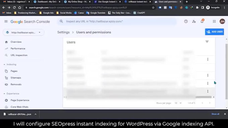Filter the Users table
Image resolution: width=228 pixels, height=128 pixels.
(x=207, y=42)
